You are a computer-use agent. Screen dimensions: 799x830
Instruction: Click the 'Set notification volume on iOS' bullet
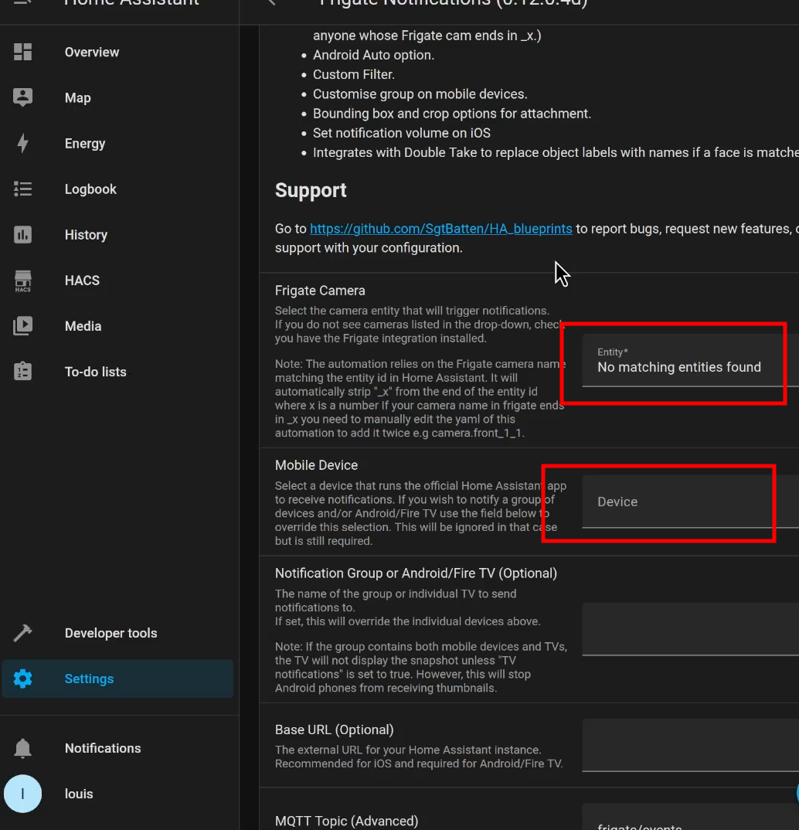coord(402,133)
